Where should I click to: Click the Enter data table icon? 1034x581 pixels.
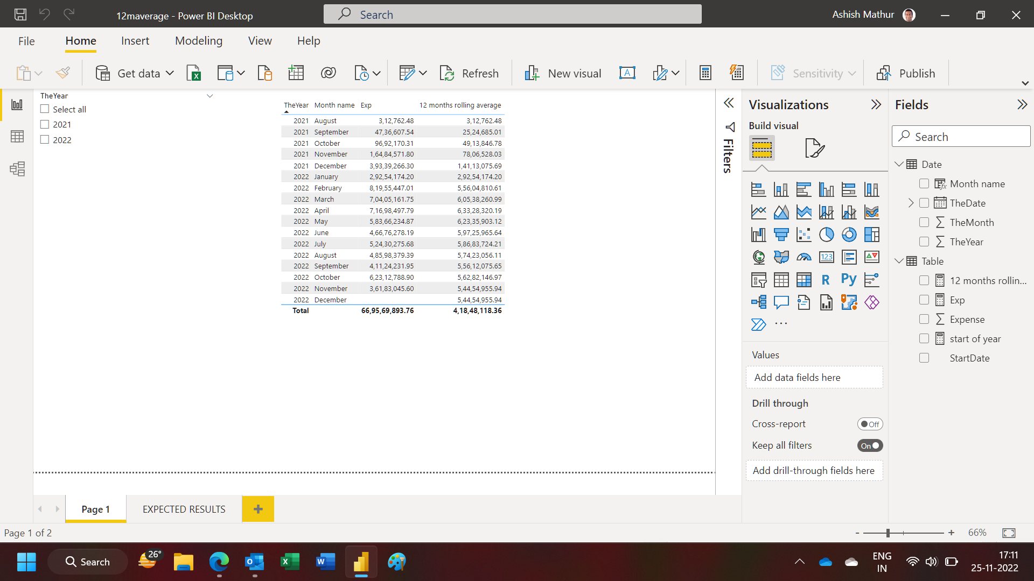pyautogui.click(x=296, y=73)
